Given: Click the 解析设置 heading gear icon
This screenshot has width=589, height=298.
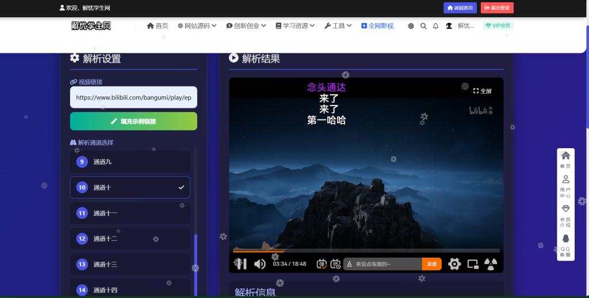Looking at the screenshot, I should coord(75,58).
